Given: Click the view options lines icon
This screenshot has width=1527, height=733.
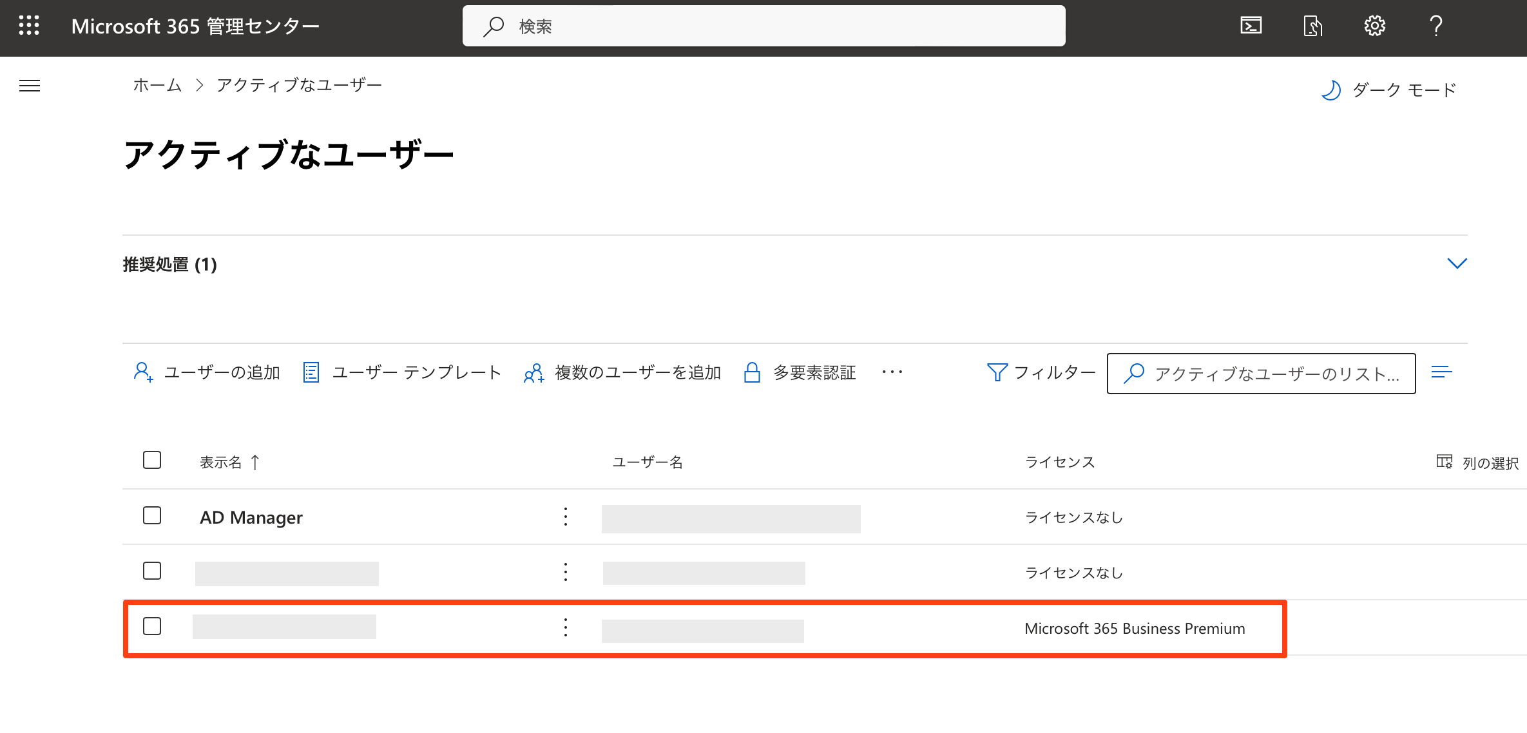Looking at the screenshot, I should pyautogui.click(x=1441, y=372).
